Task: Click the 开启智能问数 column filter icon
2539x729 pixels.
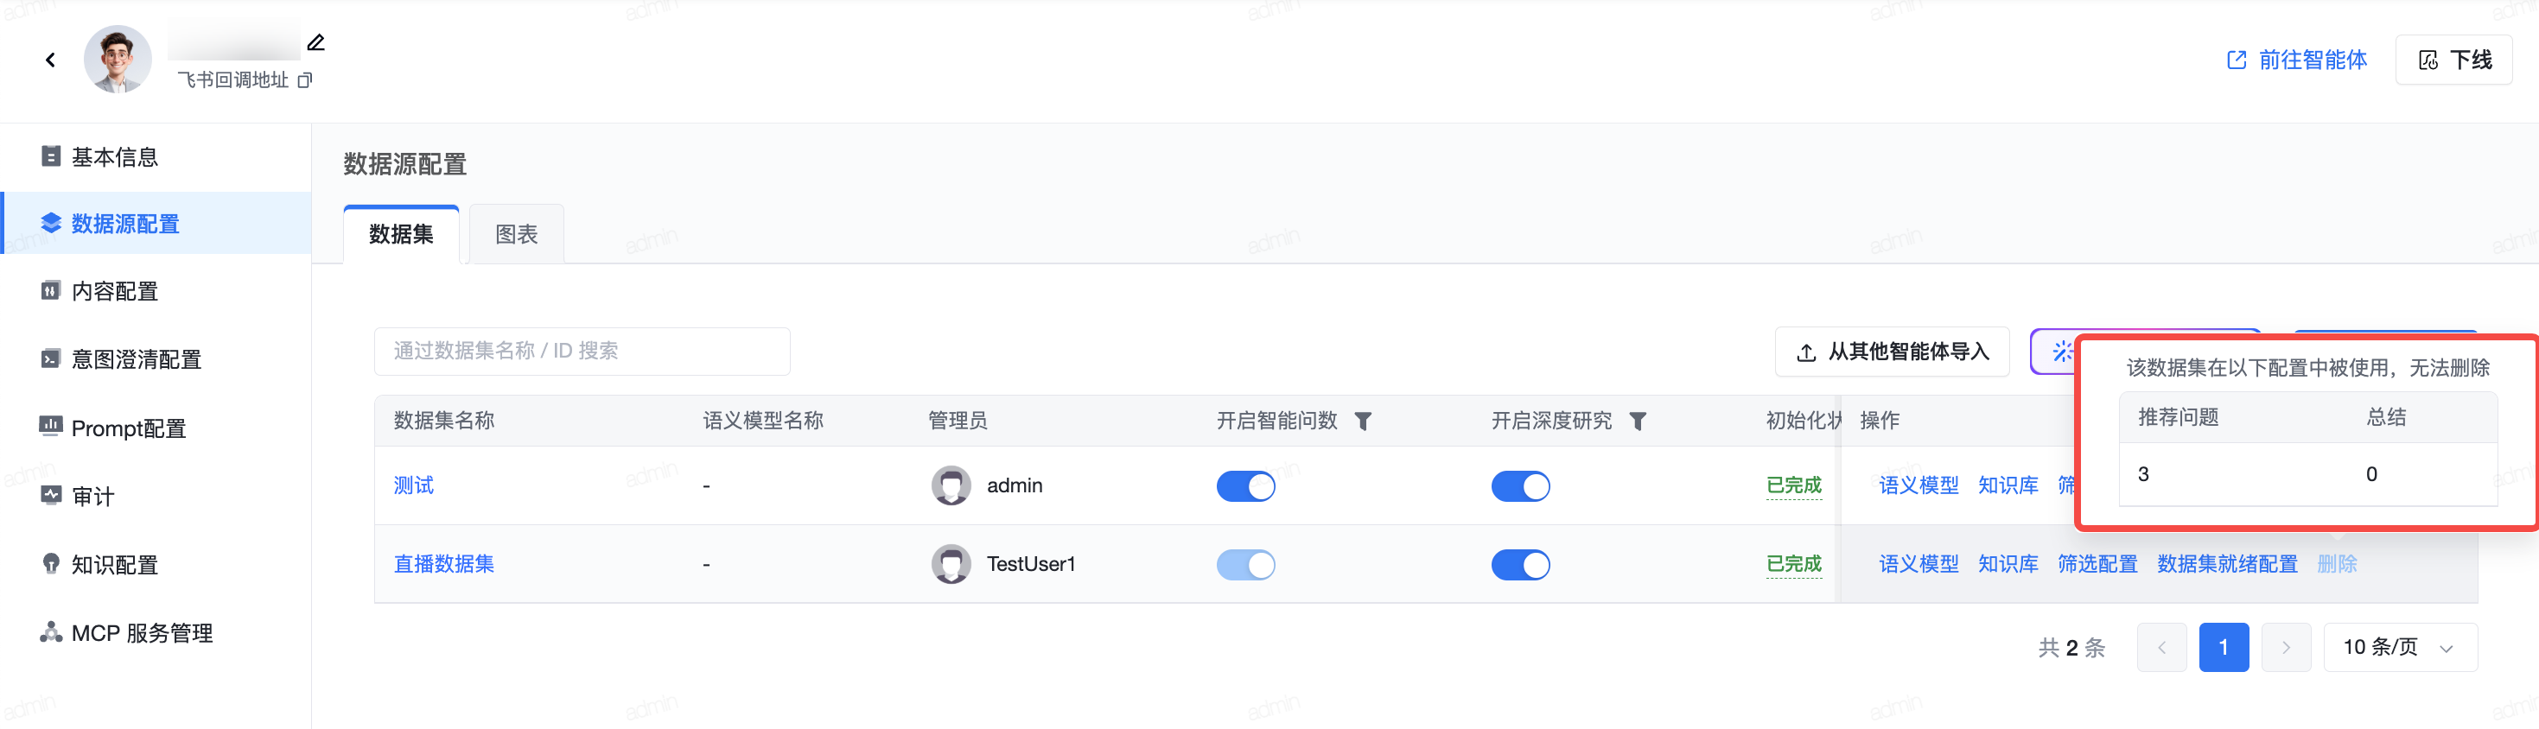Action: [x=1363, y=422]
